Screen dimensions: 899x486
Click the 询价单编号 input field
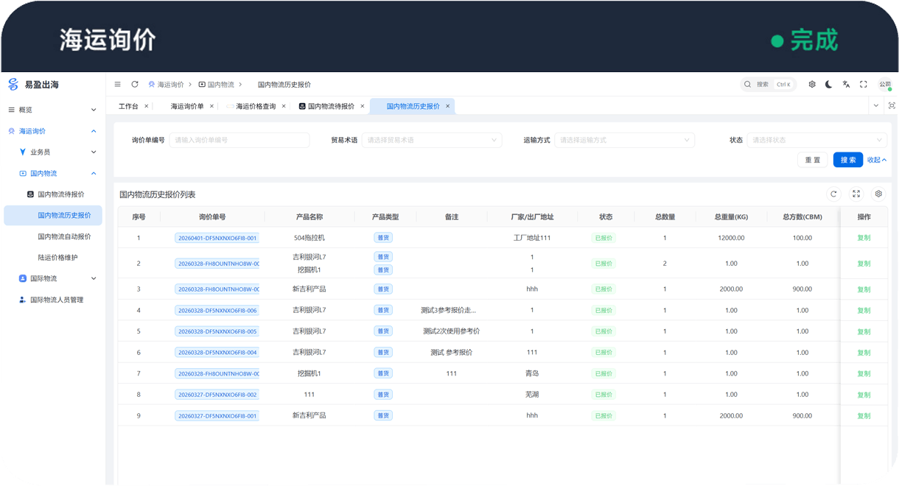point(239,140)
